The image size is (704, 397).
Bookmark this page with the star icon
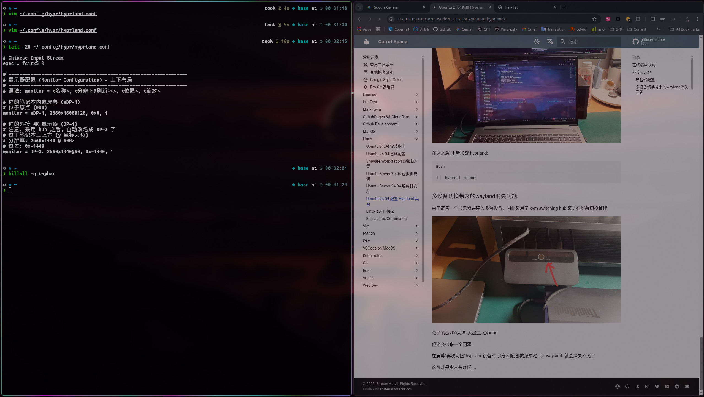click(x=594, y=19)
